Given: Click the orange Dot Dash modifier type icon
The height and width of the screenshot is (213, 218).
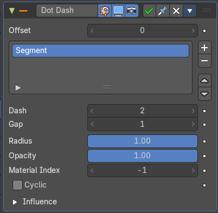Looking at the screenshot, I should click(x=23, y=11).
